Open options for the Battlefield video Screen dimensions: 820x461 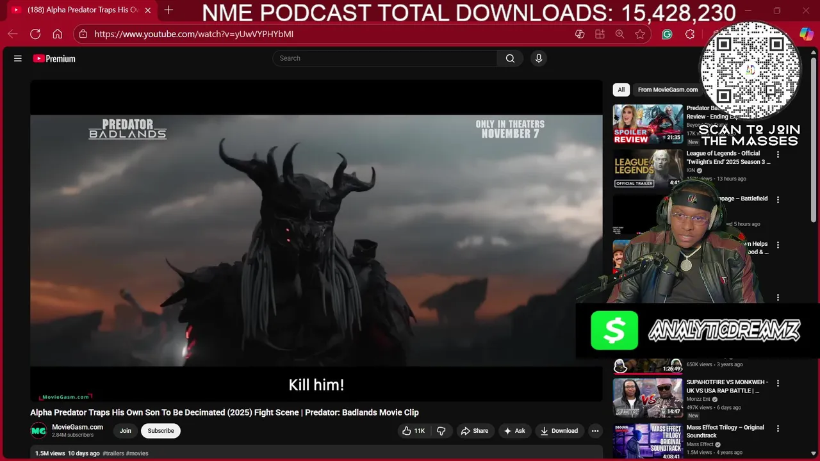point(778,200)
